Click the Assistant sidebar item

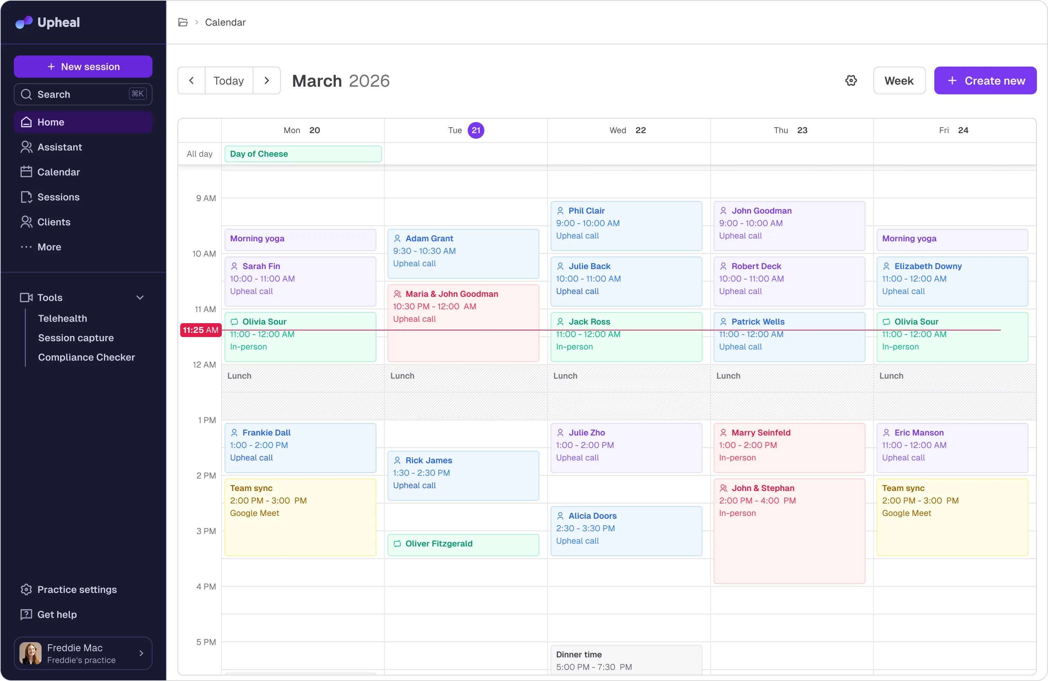click(x=60, y=147)
